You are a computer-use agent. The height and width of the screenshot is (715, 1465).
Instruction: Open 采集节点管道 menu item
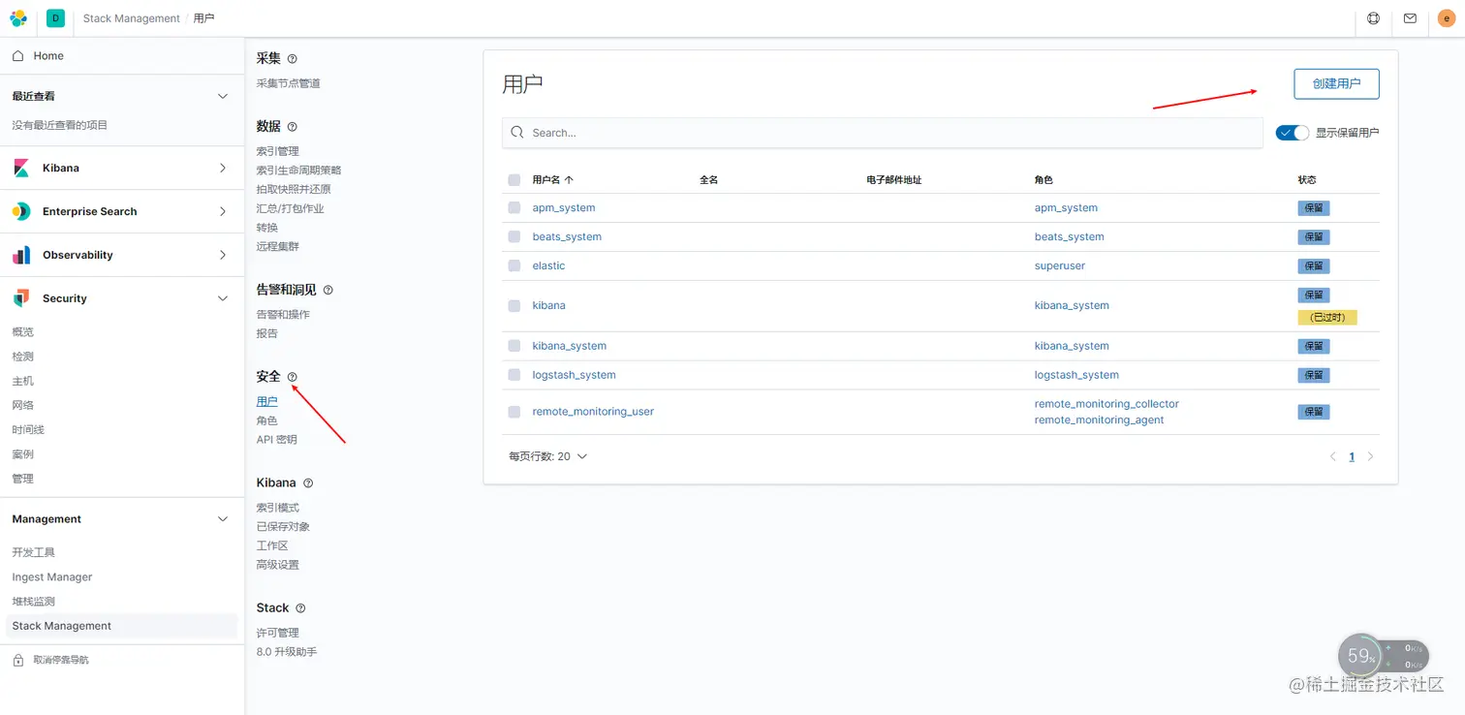pyautogui.click(x=289, y=83)
